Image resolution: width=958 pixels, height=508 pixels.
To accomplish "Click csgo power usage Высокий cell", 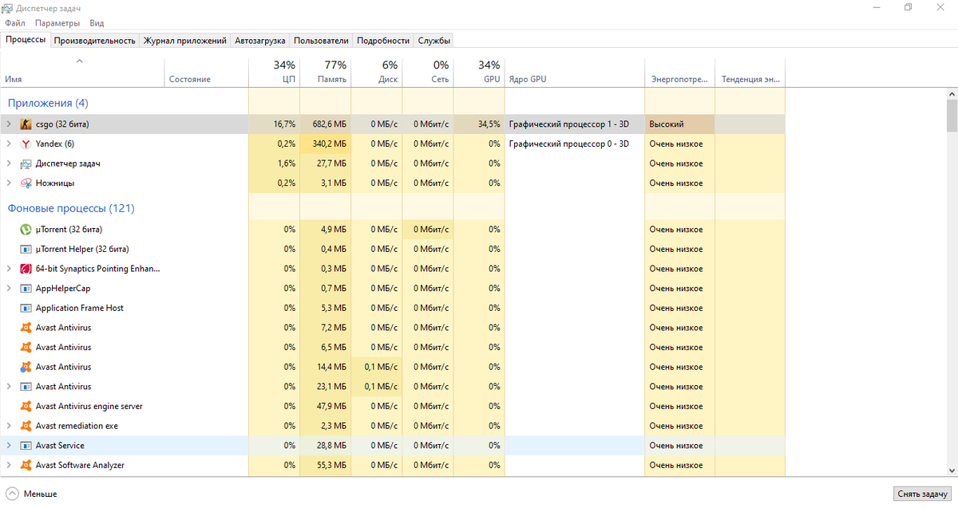I will pyautogui.click(x=679, y=124).
